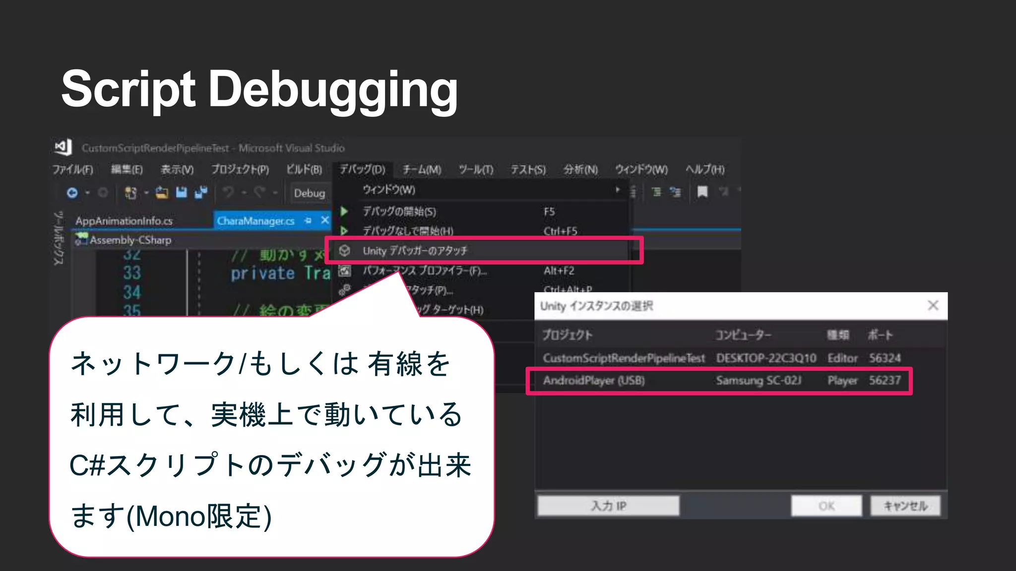Click the Performance Profiler icon
1016x571 pixels.
tap(344, 271)
